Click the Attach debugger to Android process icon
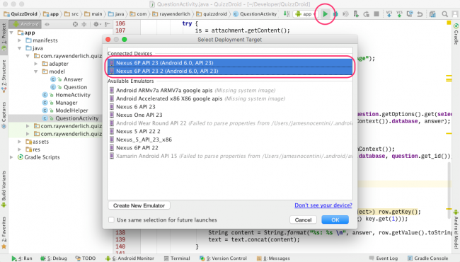Image resolution: width=460 pixels, height=262 pixels. click(356, 13)
